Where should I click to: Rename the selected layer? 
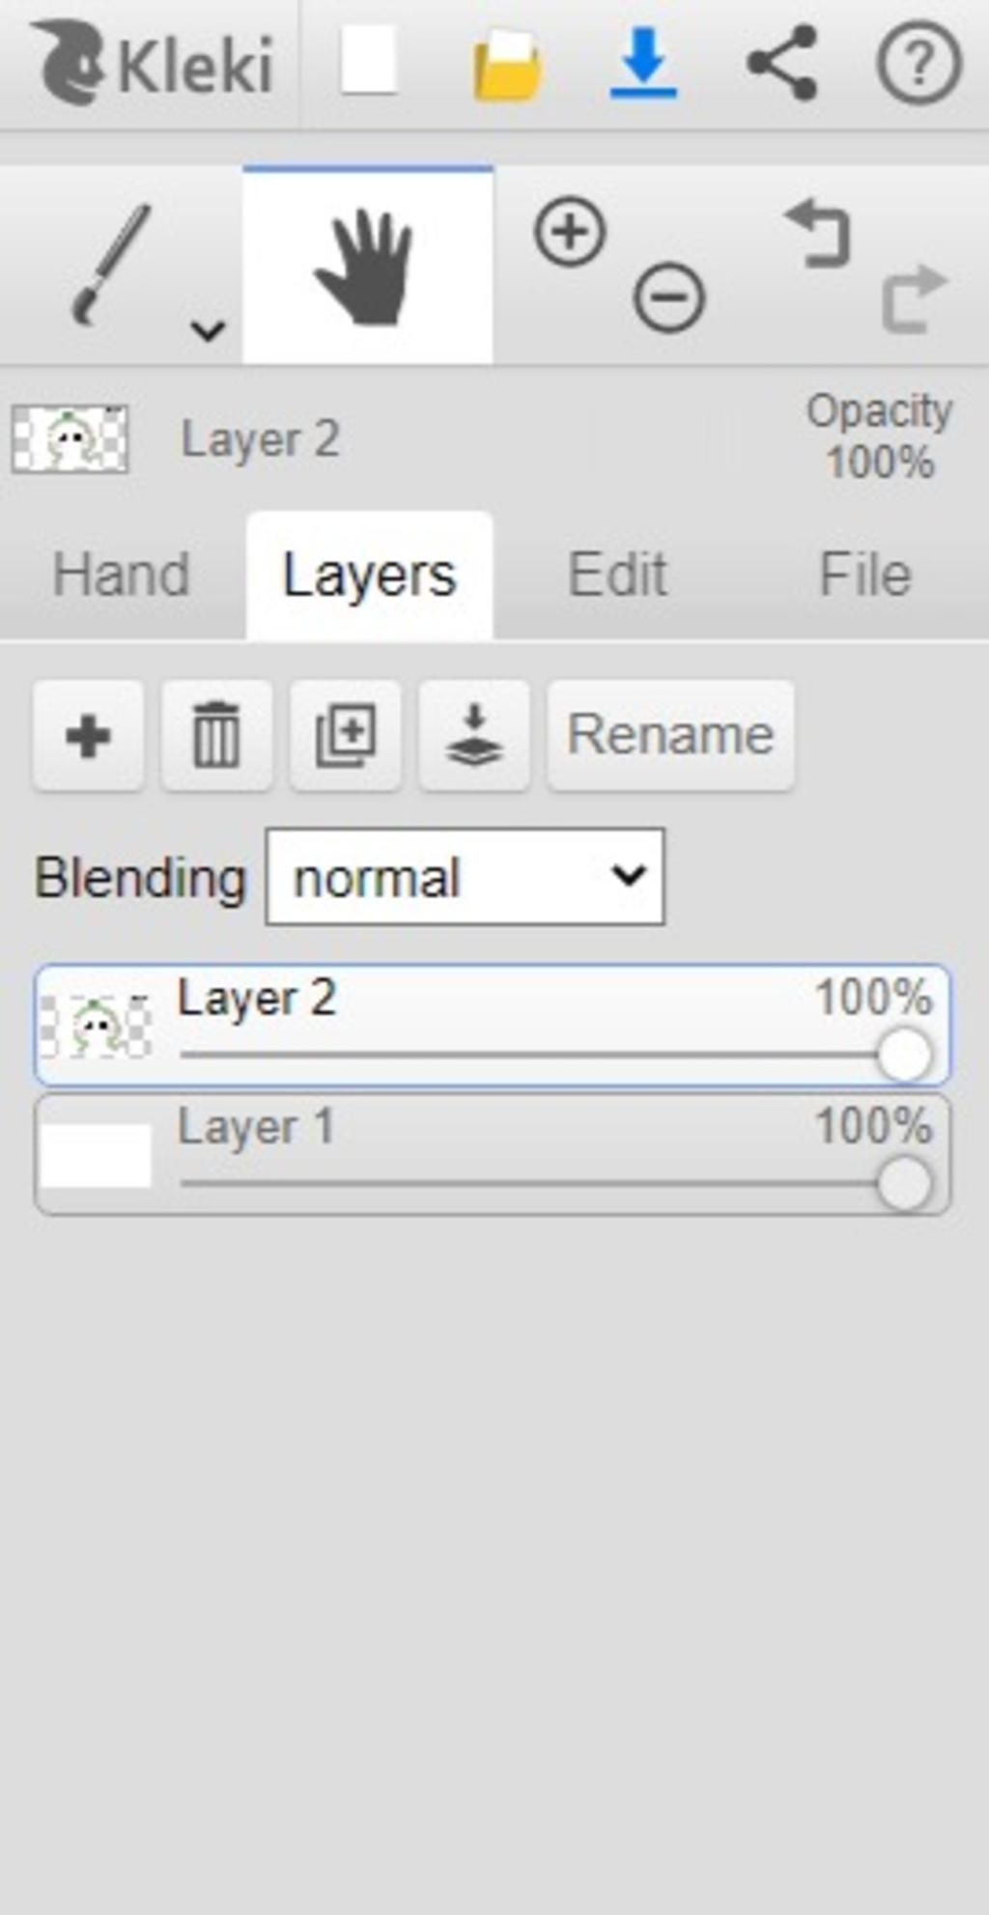pos(670,736)
